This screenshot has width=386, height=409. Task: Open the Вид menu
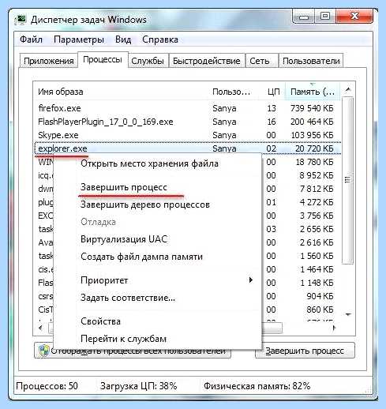coord(123,39)
